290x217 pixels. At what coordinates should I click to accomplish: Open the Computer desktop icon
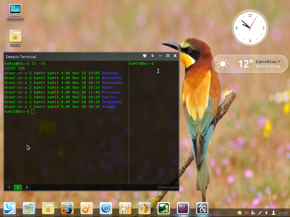point(15,12)
